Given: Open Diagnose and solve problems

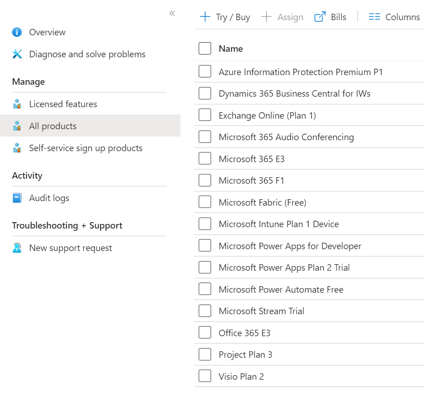Looking at the screenshot, I should (87, 54).
